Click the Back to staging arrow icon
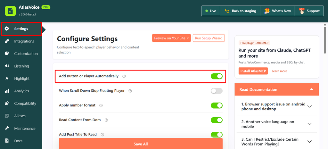 point(227,11)
